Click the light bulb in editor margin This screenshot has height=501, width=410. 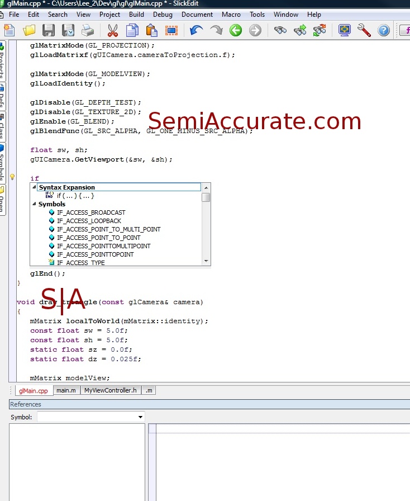(x=12, y=177)
